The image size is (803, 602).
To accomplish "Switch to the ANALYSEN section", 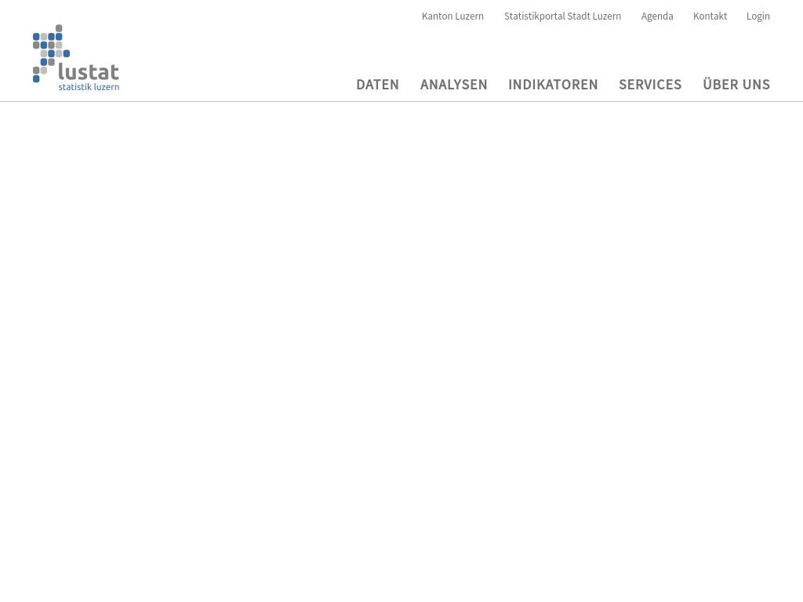I will [x=453, y=85].
